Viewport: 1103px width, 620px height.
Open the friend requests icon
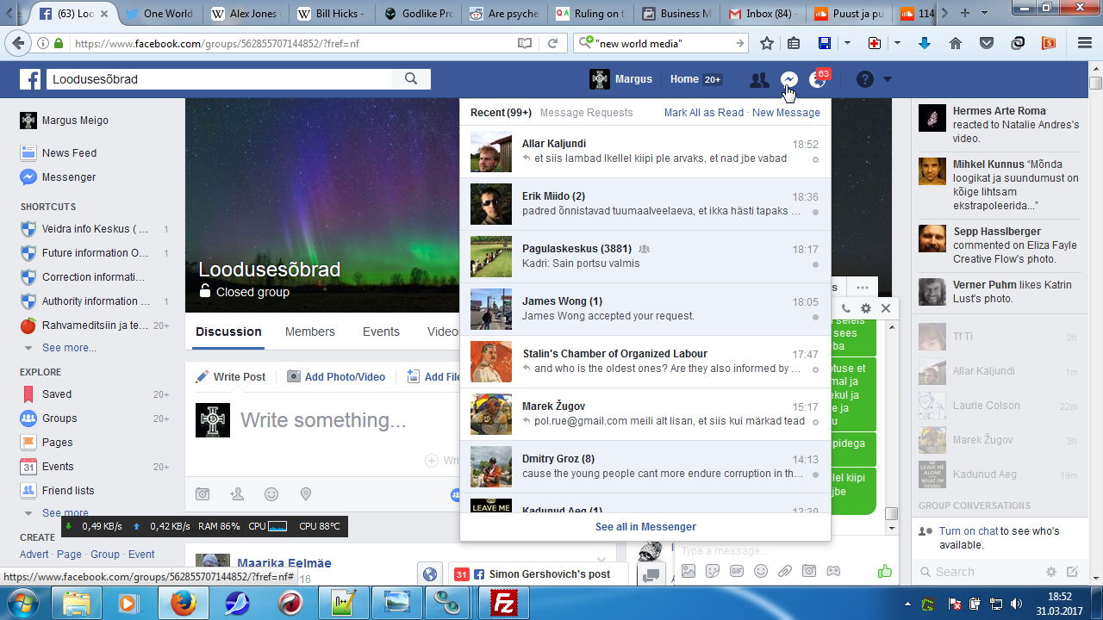click(759, 80)
